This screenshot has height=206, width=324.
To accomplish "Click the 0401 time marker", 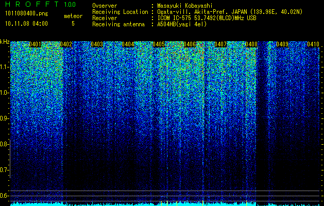I will pyautogui.click(x=35, y=44).
